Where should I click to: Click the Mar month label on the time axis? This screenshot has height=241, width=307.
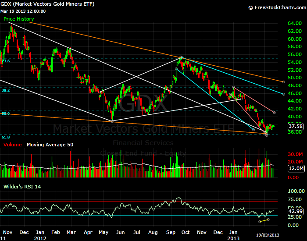coord(71,232)
